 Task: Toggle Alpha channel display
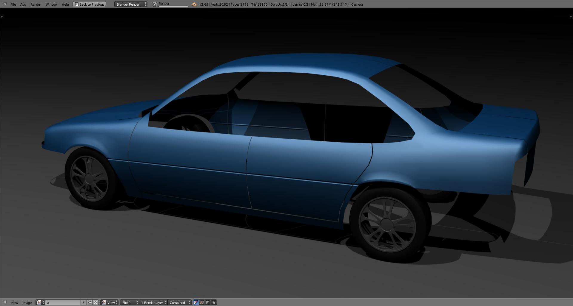208,302
